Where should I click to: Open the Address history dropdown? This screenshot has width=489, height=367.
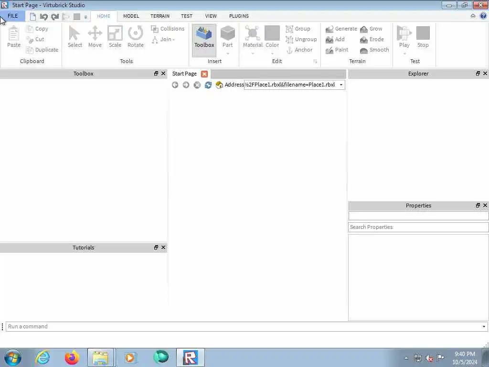click(341, 85)
